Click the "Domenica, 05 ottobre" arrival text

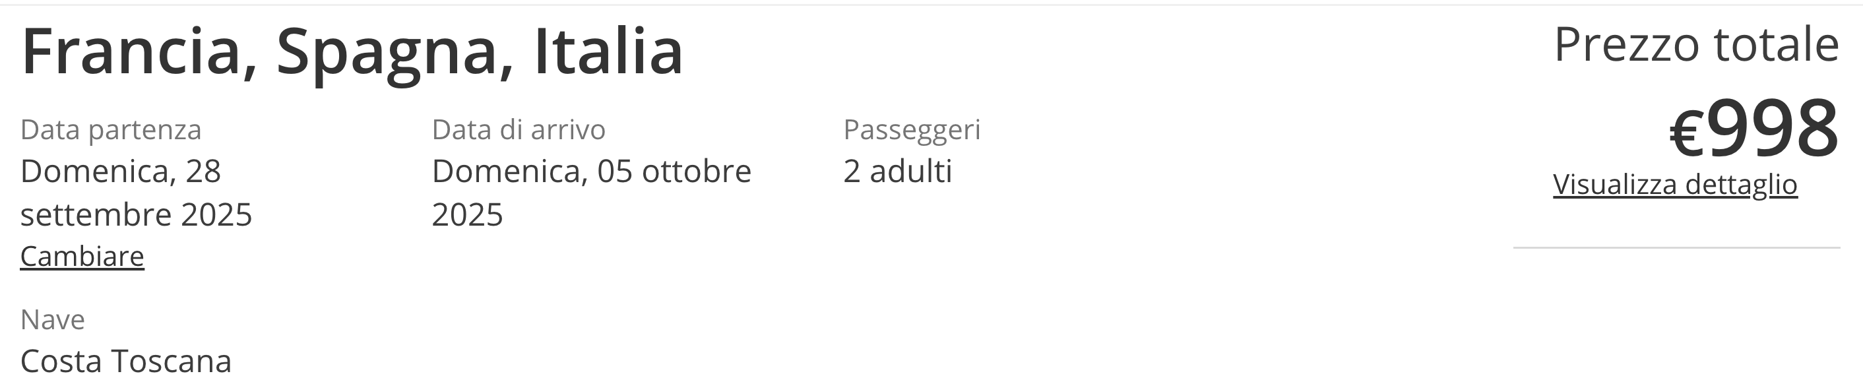point(592,172)
